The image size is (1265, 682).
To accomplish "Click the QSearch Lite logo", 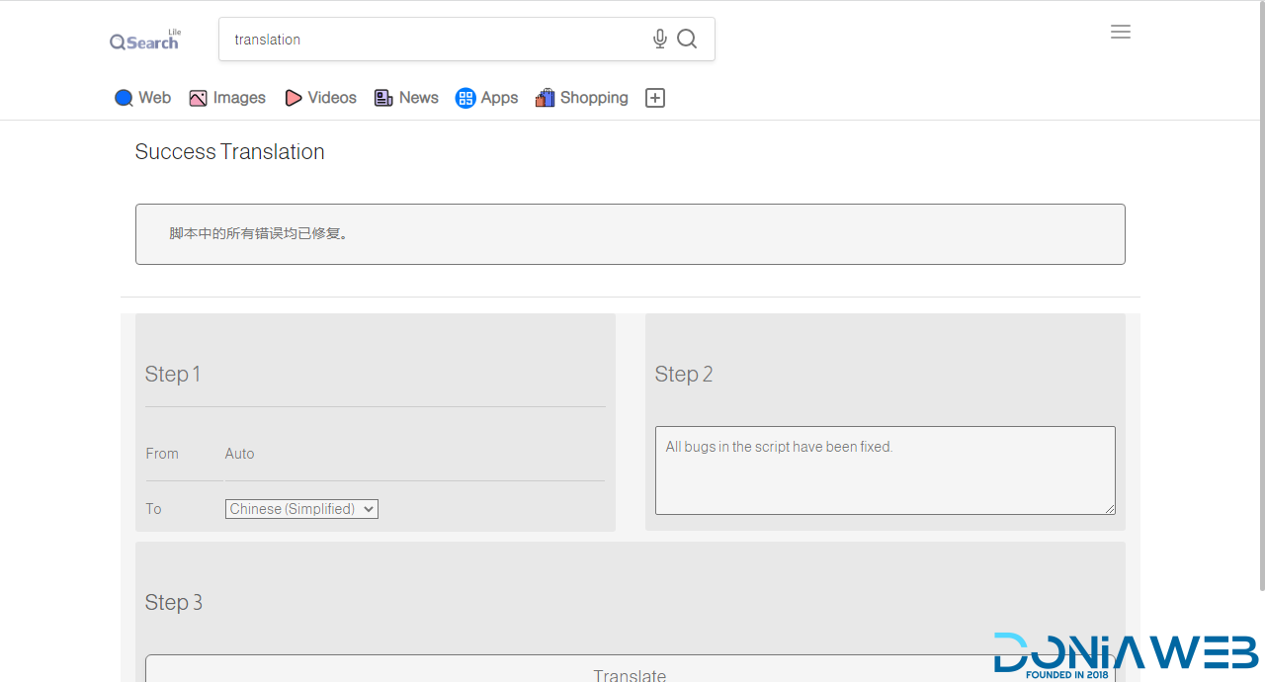I will [x=145, y=41].
